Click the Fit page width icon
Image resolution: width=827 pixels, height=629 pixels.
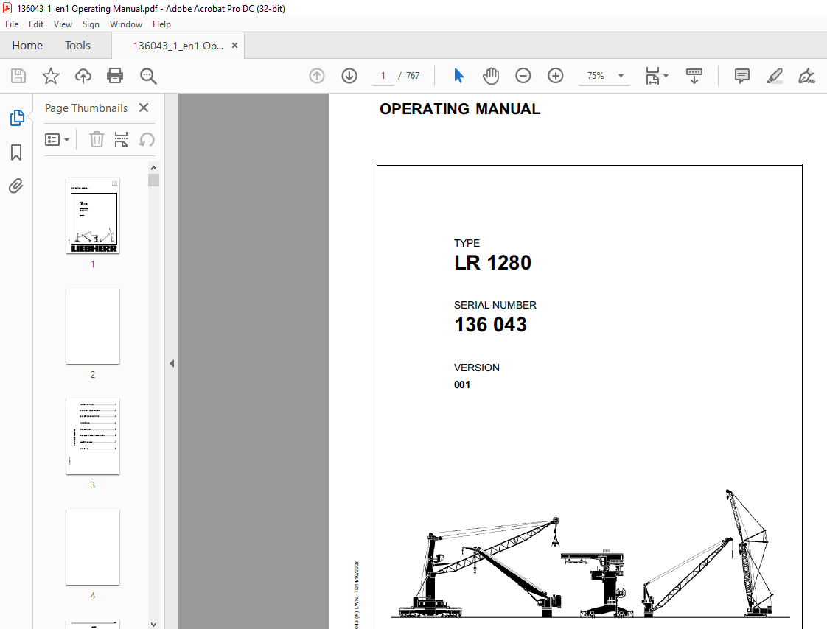coord(652,76)
